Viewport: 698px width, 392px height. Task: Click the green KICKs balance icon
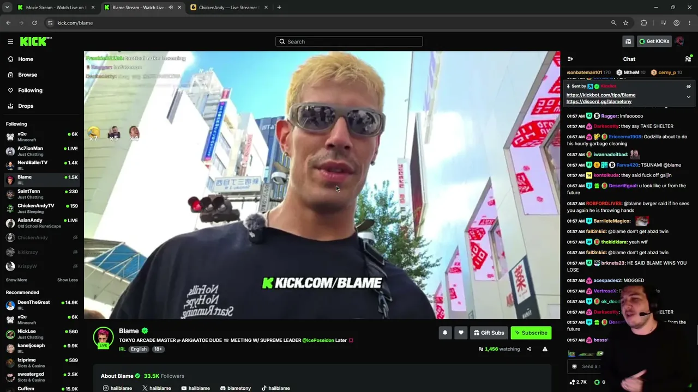pos(597,382)
